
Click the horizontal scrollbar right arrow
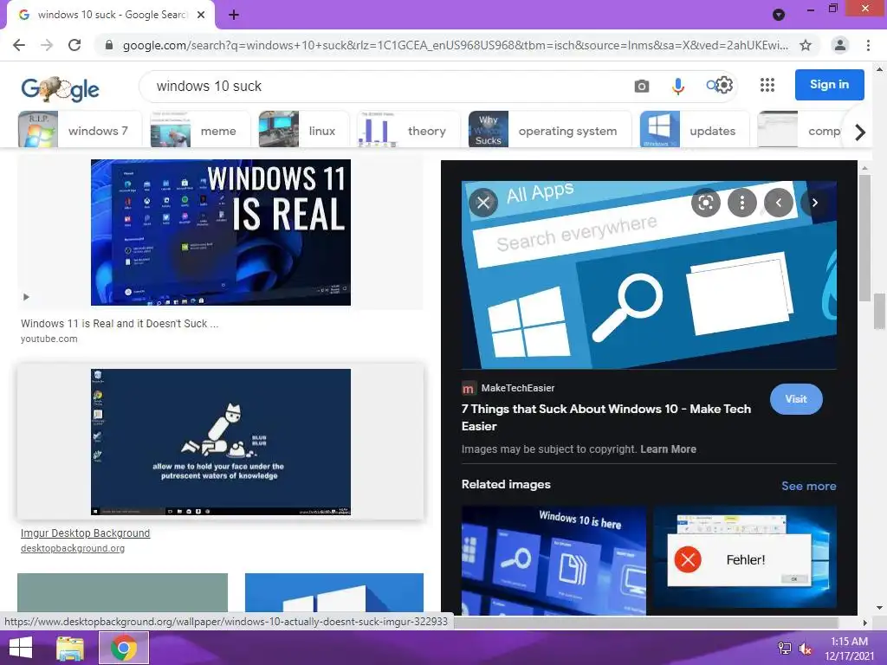(x=864, y=623)
